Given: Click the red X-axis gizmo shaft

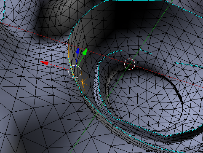Looking at the screenshot, I should pos(59,67).
